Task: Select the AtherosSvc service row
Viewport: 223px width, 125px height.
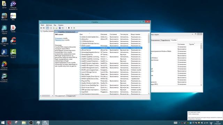Action: click(x=111, y=39)
